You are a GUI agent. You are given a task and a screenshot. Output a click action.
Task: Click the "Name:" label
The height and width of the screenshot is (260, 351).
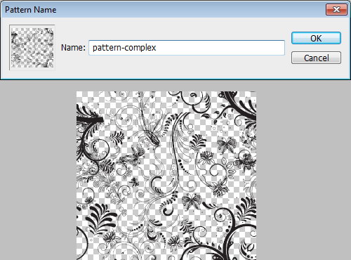point(73,48)
